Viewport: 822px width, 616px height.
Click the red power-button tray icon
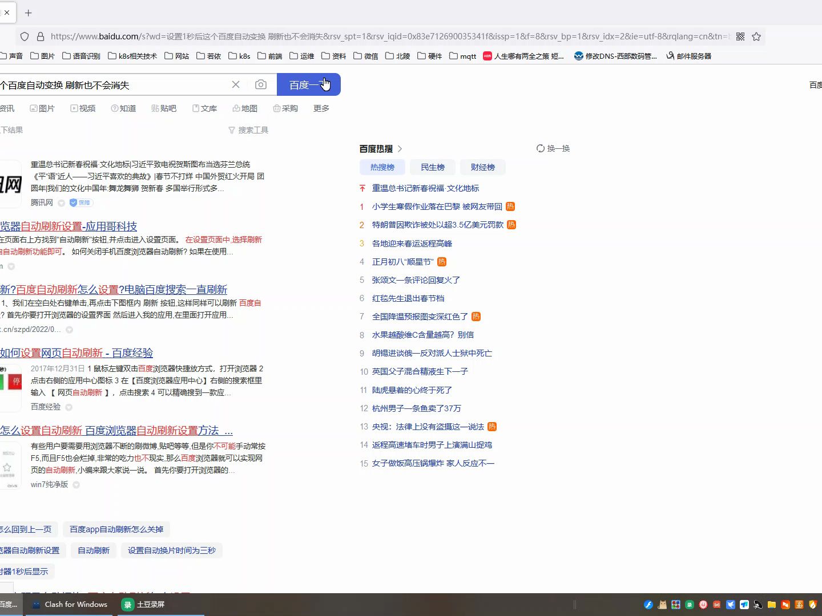click(x=703, y=605)
